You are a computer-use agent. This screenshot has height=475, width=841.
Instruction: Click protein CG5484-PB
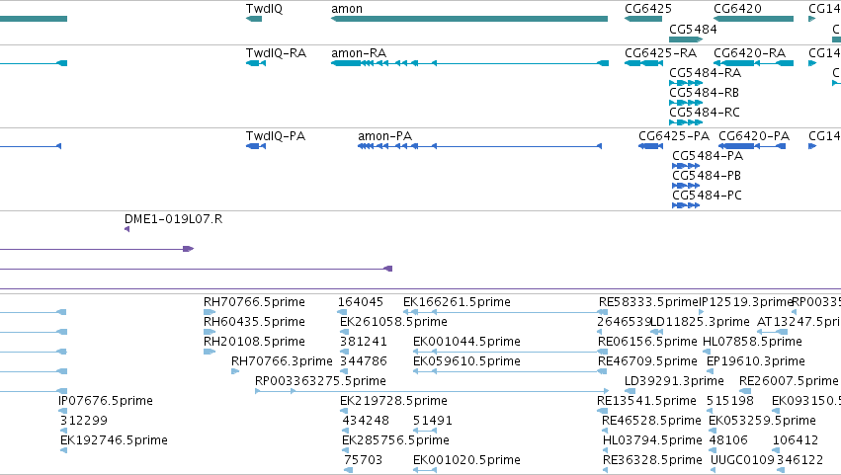tap(686, 186)
